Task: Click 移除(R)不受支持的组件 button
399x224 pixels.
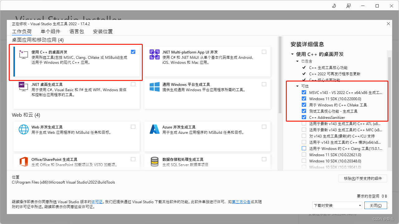Action: point(363,178)
